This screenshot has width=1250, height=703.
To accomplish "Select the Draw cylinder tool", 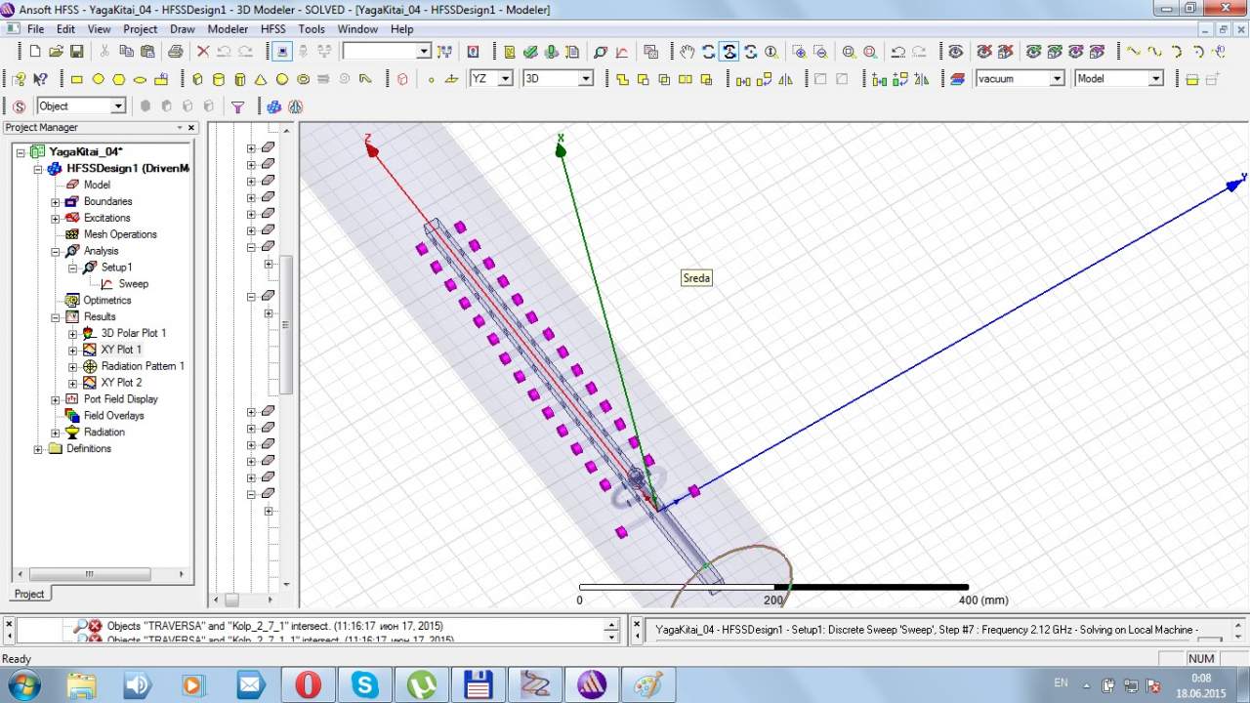I will [218, 79].
